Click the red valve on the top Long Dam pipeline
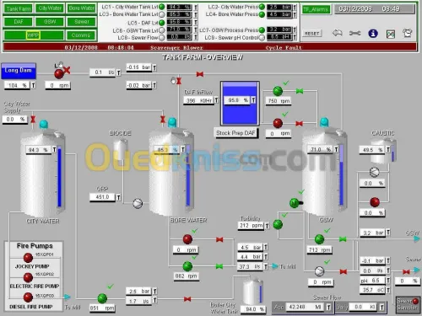Image resolution: width=422 pixels, height=316 pixels. [x=200, y=74]
